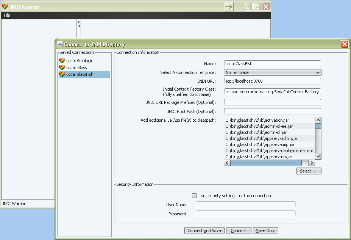The height and width of the screenshot is (240, 351).
Task: Click the JNDI Warrior app icon in title bar
Action: [x=5, y=6]
